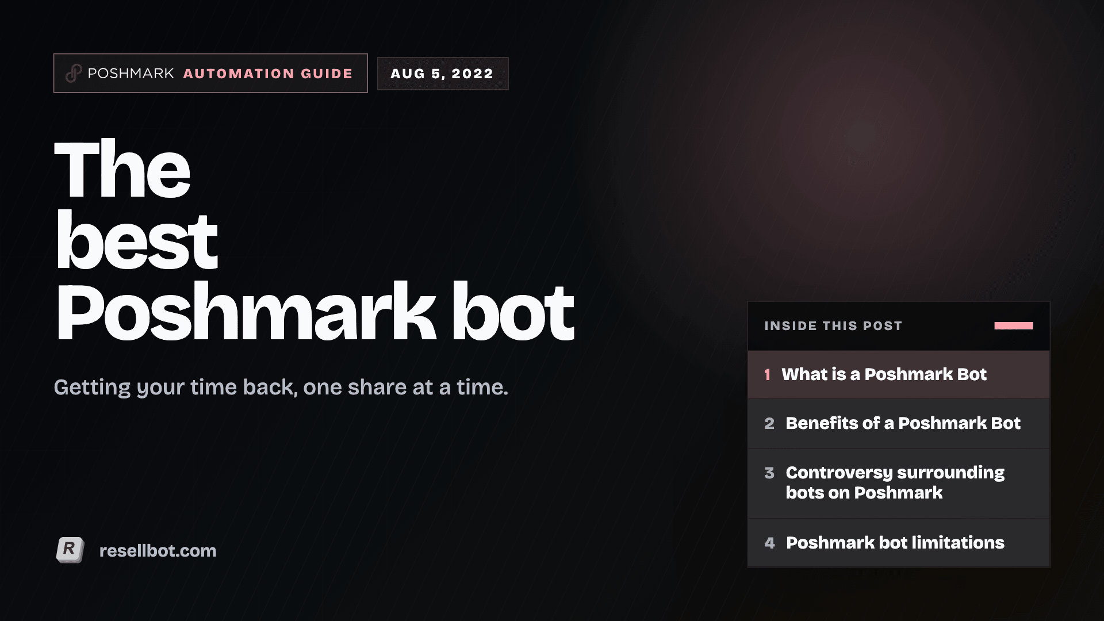Viewport: 1104px width, 621px height.
Task: Open Controversy surrounding bots on Poshmark section
Action: (x=899, y=484)
